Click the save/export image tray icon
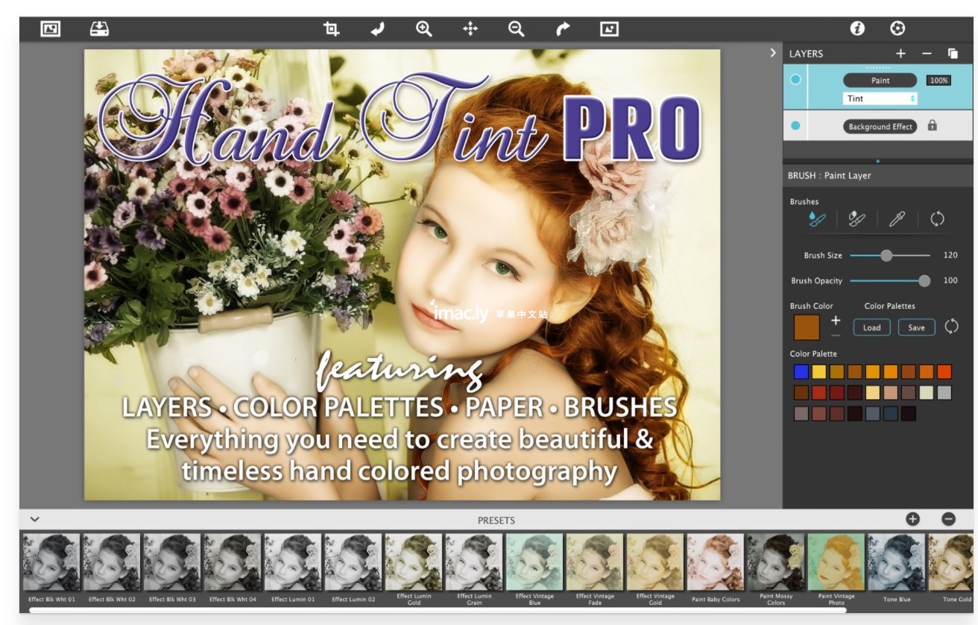 [x=99, y=29]
